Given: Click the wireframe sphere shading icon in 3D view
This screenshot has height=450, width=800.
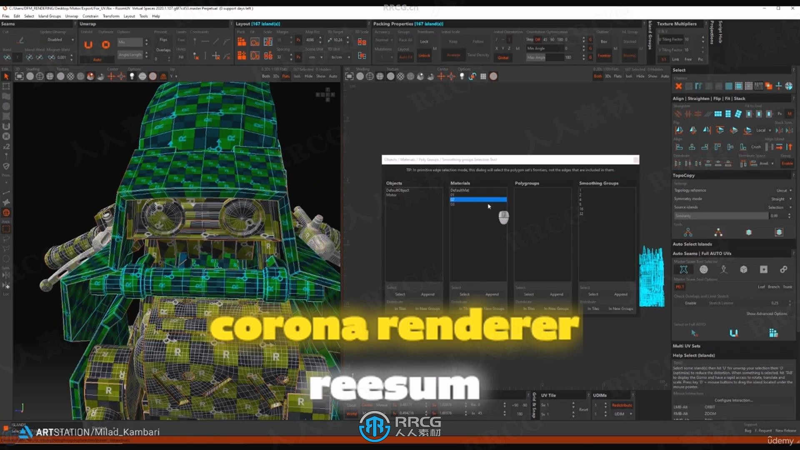Looking at the screenshot, I should pos(40,76).
